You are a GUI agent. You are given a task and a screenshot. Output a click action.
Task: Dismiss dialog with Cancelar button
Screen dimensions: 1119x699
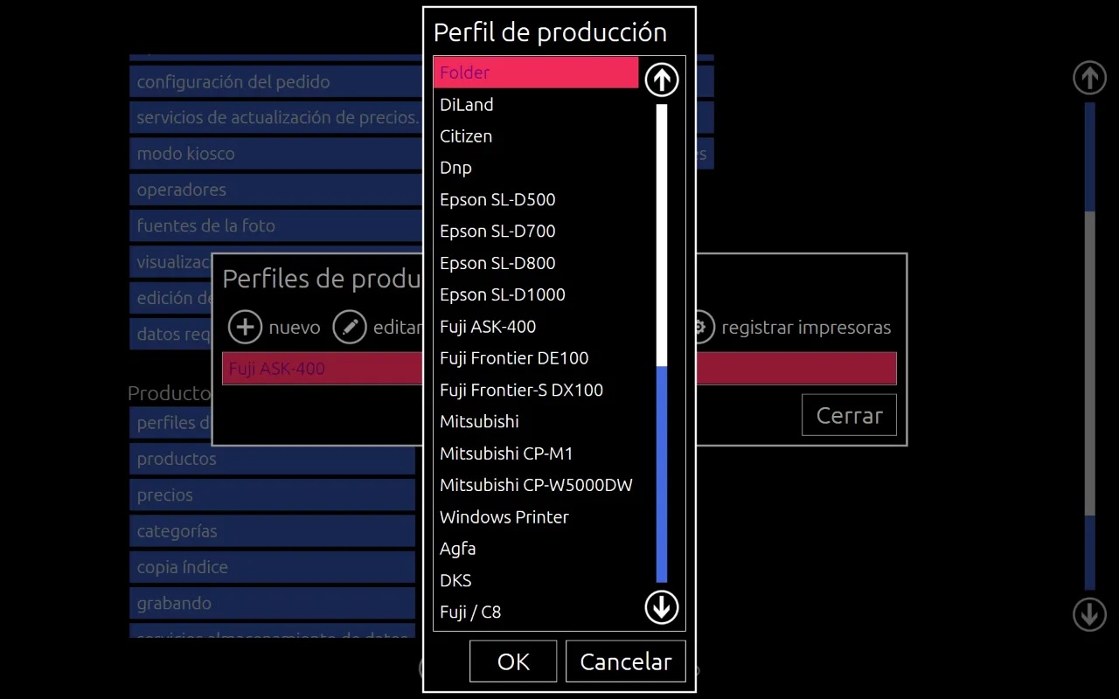coord(626,661)
